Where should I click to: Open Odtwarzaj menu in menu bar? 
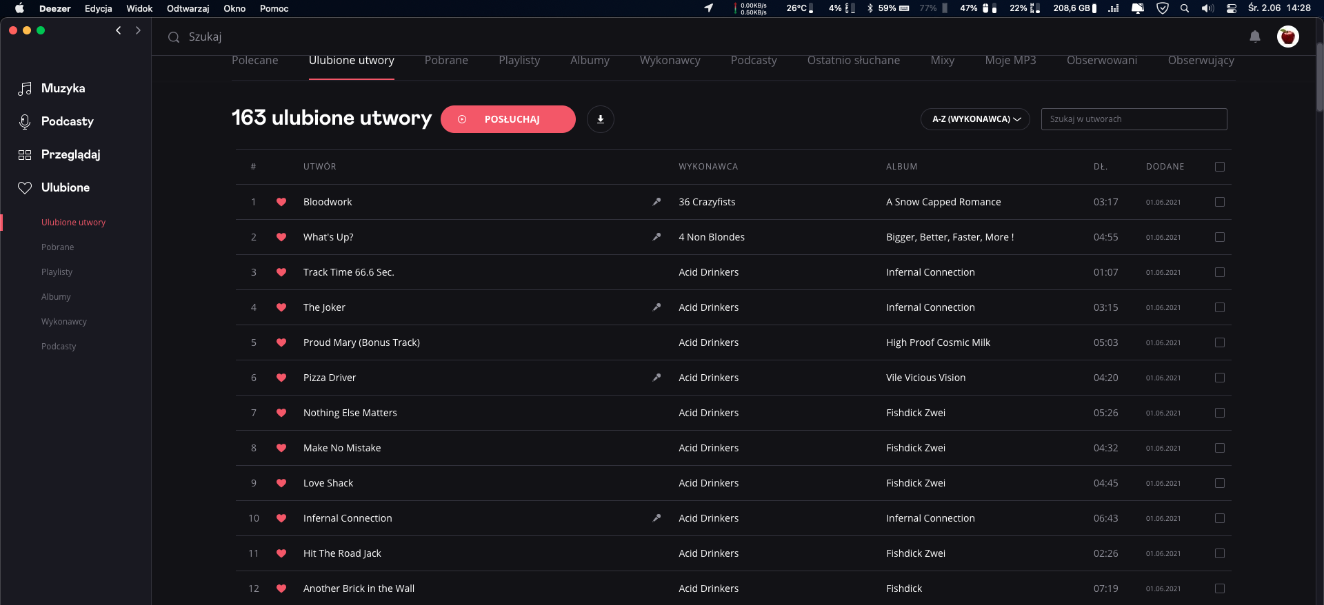point(188,8)
